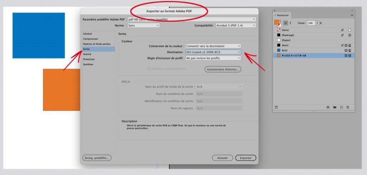The width and height of the screenshot is (367, 175).
Task: Click formatting affects container icon in Nuancier
Action: click(x=286, y=23)
